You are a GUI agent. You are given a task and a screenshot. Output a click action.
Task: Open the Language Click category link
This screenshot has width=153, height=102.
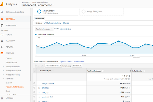pos(47,97)
